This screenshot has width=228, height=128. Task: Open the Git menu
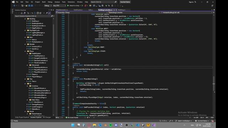coord(32,2)
